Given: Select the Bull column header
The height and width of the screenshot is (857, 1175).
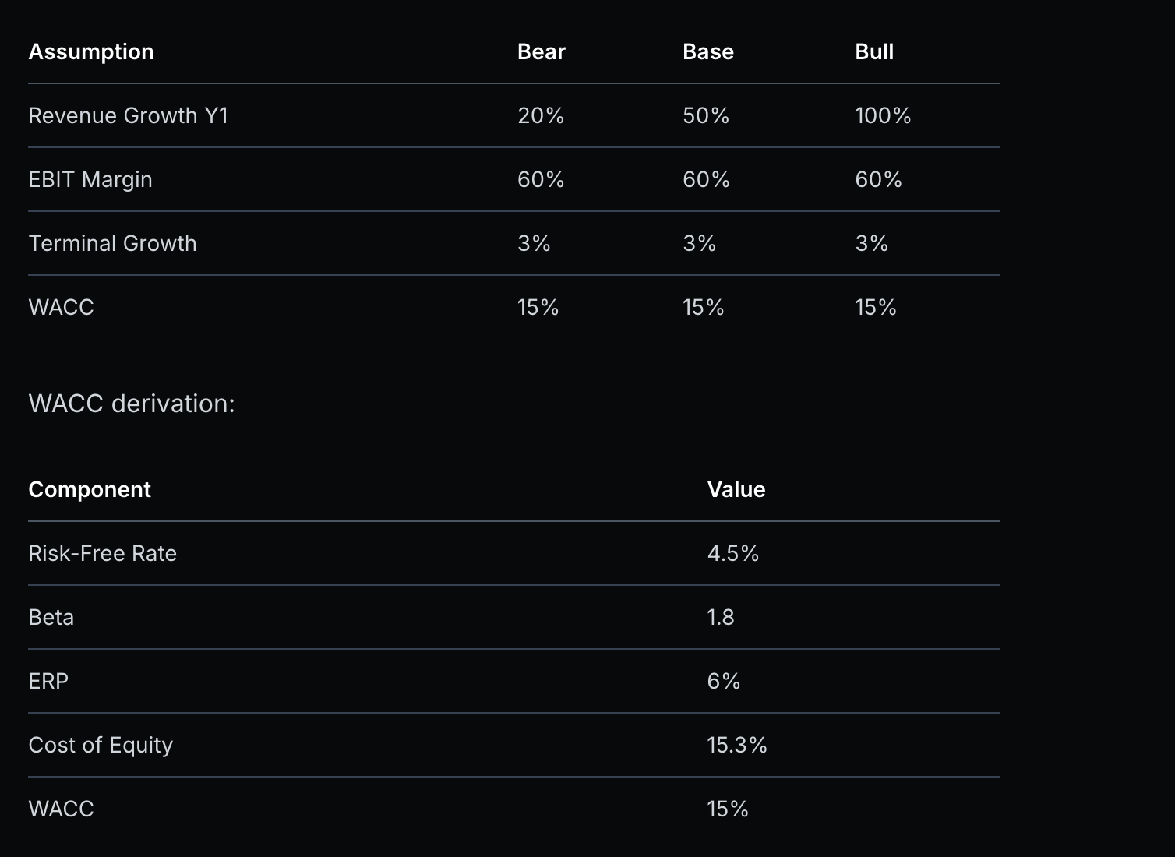Looking at the screenshot, I should pyautogui.click(x=873, y=51).
